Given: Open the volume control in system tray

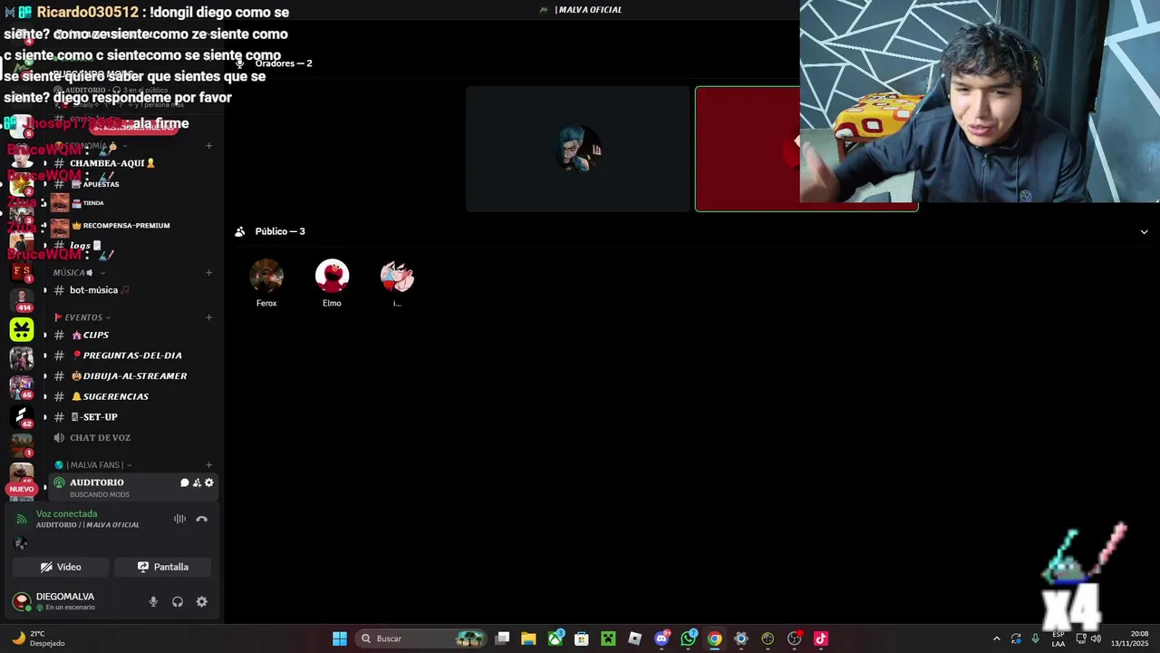Looking at the screenshot, I should pyautogui.click(x=1096, y=638).
